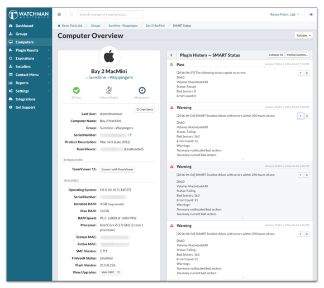Click Reyes Point, Ltd. breadcrumb link
Image resolution: width=324 pixels, height=288 pixels.
point(72,26)
